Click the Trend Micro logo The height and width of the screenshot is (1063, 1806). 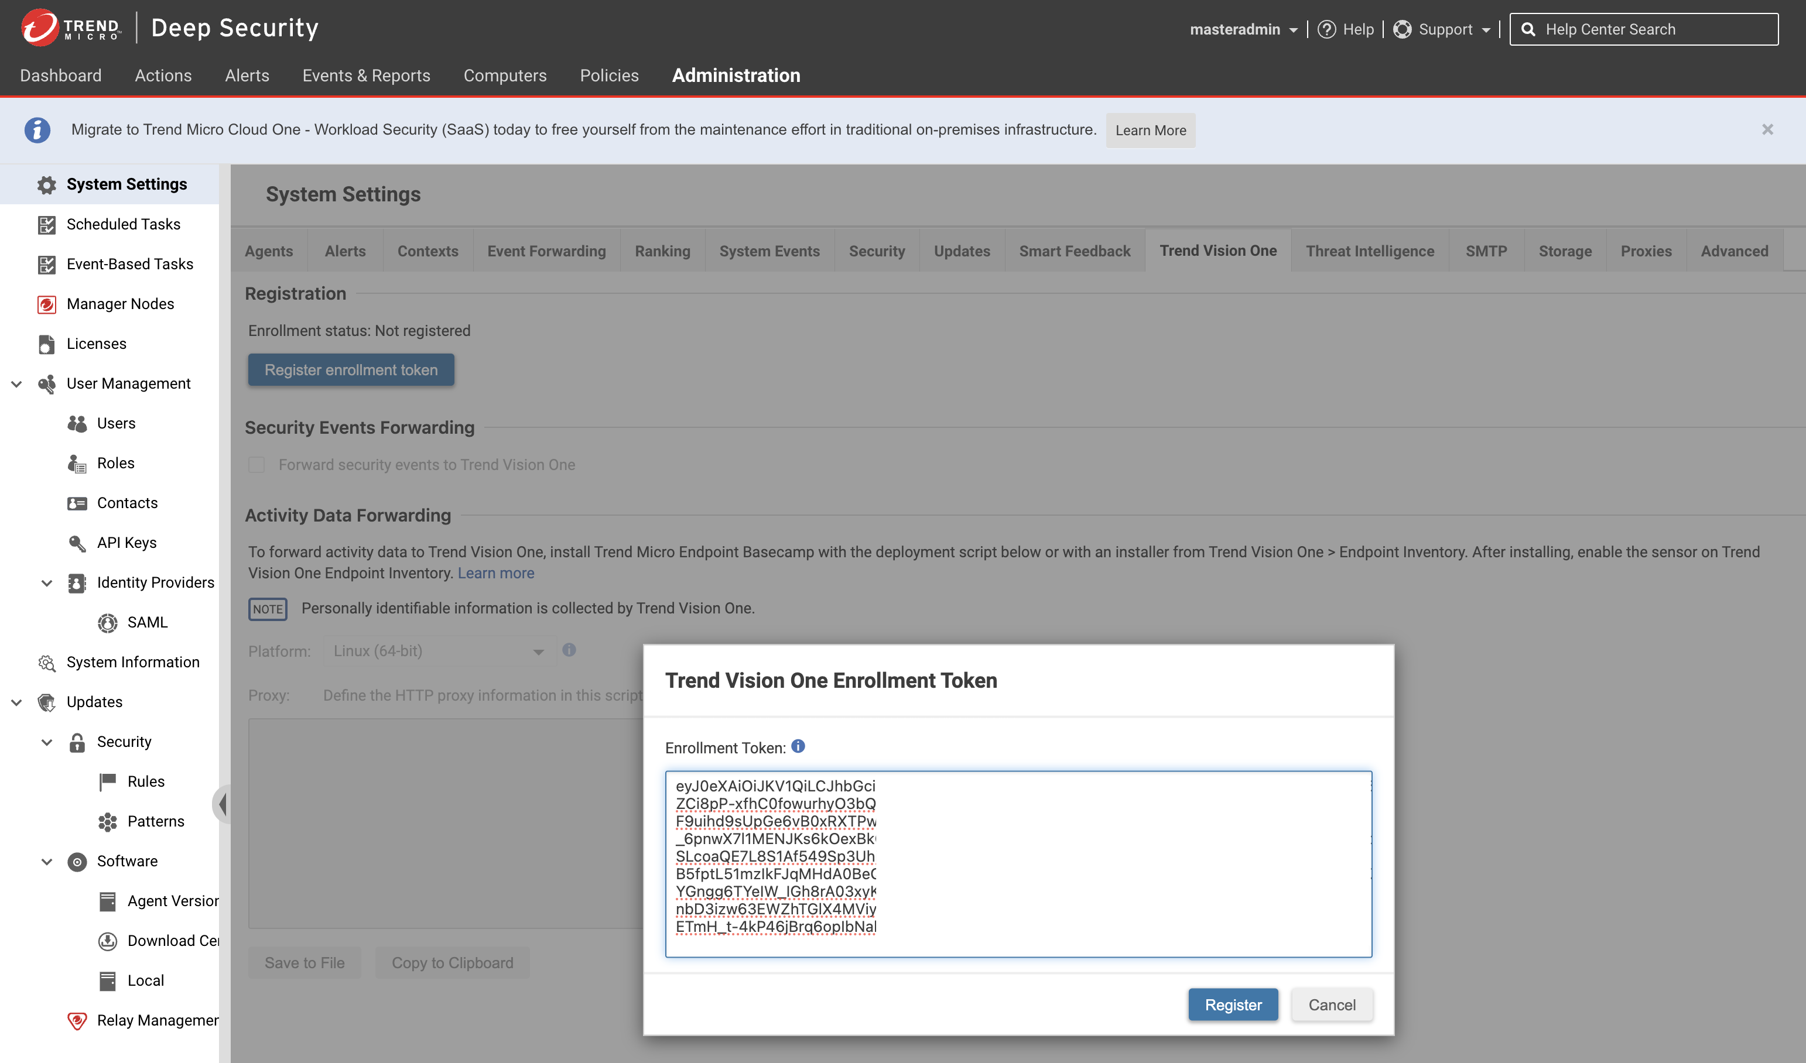pos(70,28)
